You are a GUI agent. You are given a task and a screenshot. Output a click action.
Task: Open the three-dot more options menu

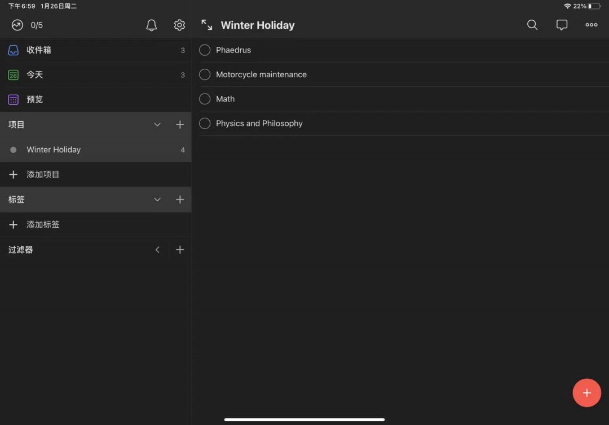(x=591, y=25)
